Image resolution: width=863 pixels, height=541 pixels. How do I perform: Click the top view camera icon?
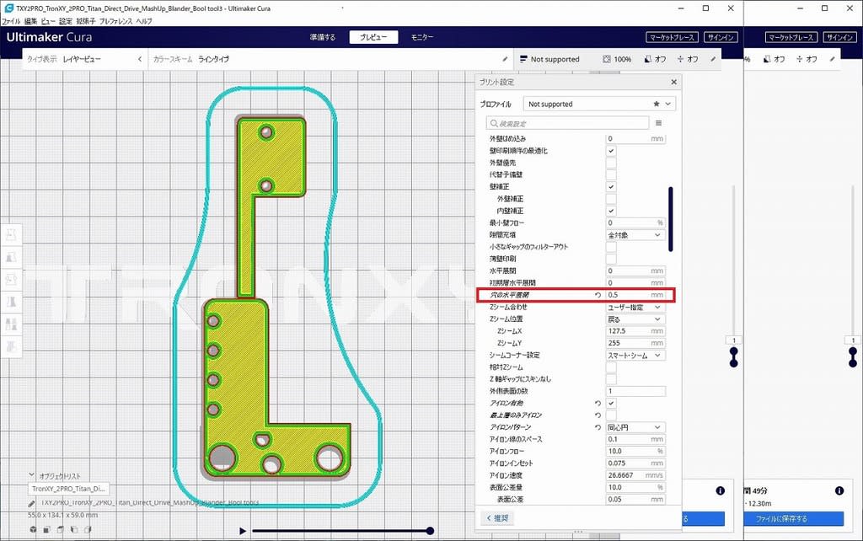click(x=60, y=529)
